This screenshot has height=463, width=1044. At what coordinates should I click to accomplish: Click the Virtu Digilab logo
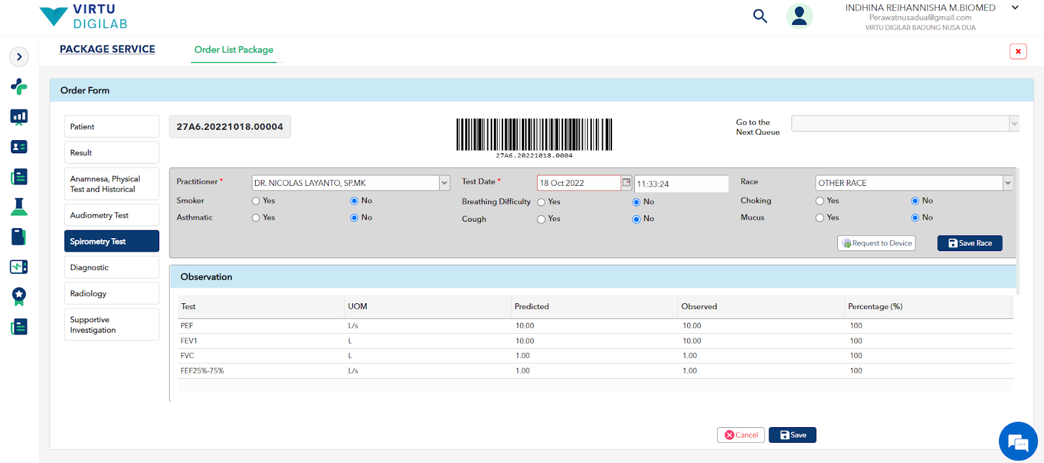84,16
